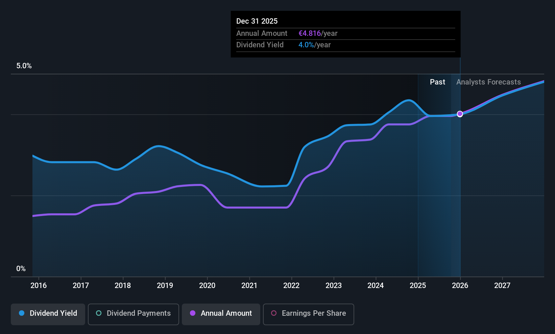Click the 5.0% y-axis label
The image size is (555, 334).
(24, 66)
